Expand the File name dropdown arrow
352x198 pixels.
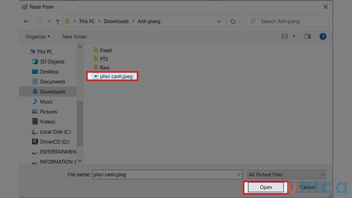coord(238,174)
